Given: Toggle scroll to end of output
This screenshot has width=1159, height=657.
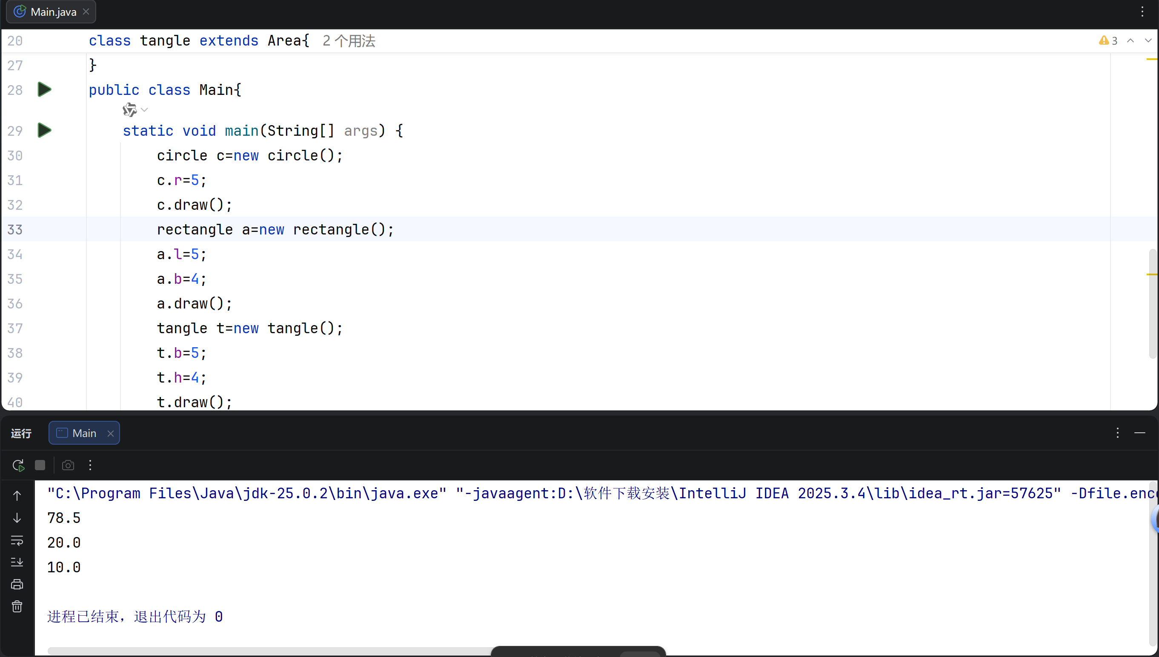Looking at the screenshot, I should tap(17, 562).
